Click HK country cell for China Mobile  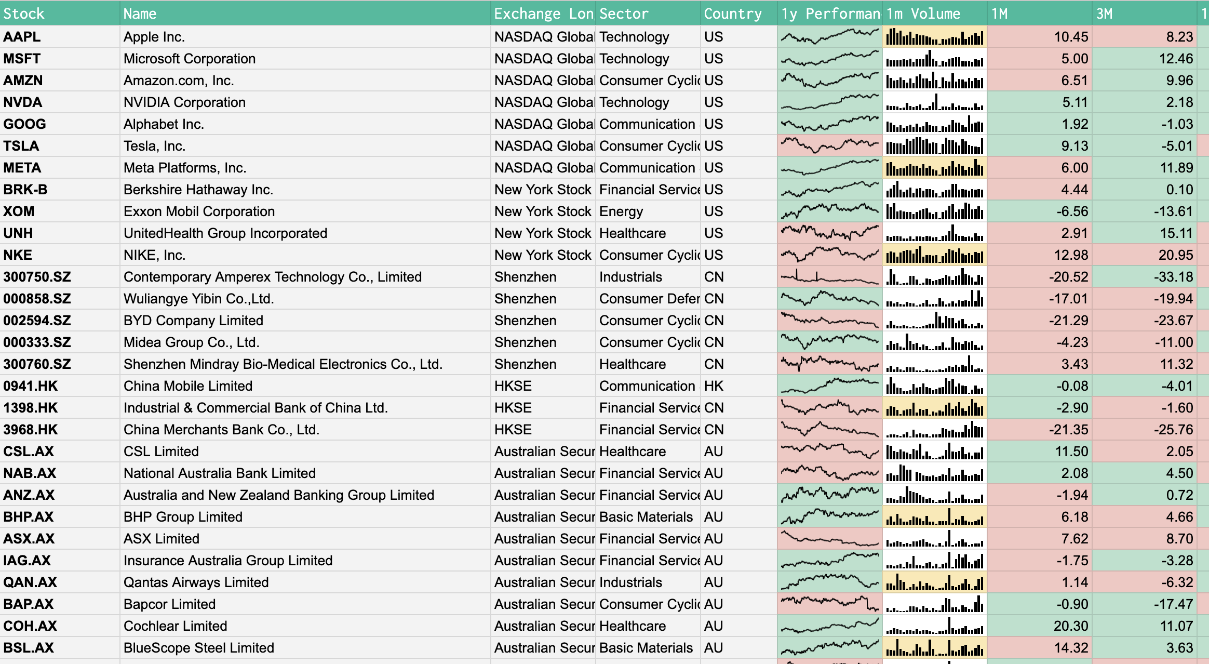pos(739,386)
